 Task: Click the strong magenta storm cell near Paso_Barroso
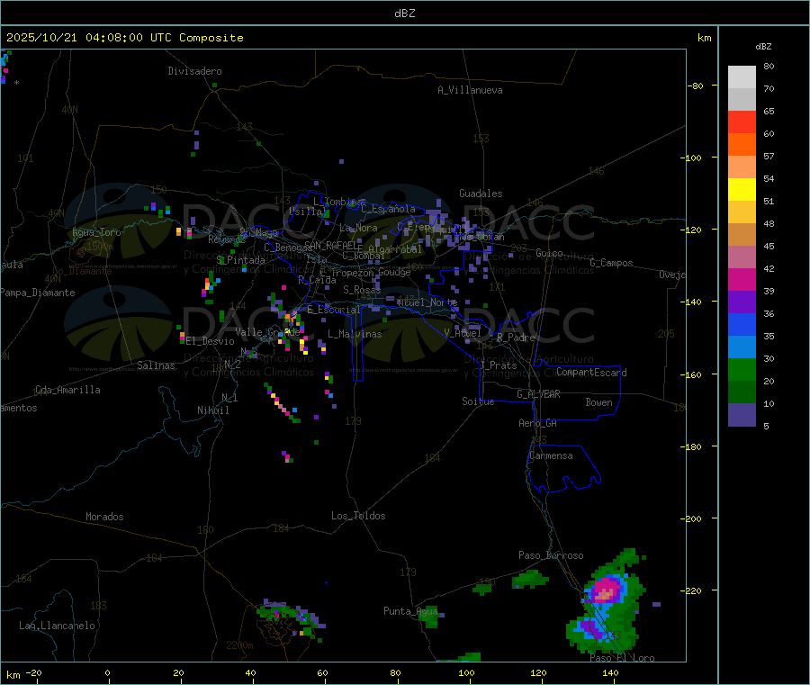[605, 590]
